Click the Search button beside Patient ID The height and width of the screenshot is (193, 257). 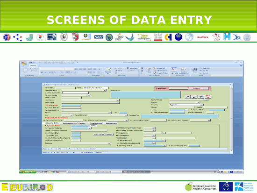(x=199, y=88)
